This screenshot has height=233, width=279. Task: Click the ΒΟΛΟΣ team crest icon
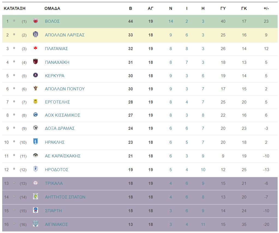point(35,21)
